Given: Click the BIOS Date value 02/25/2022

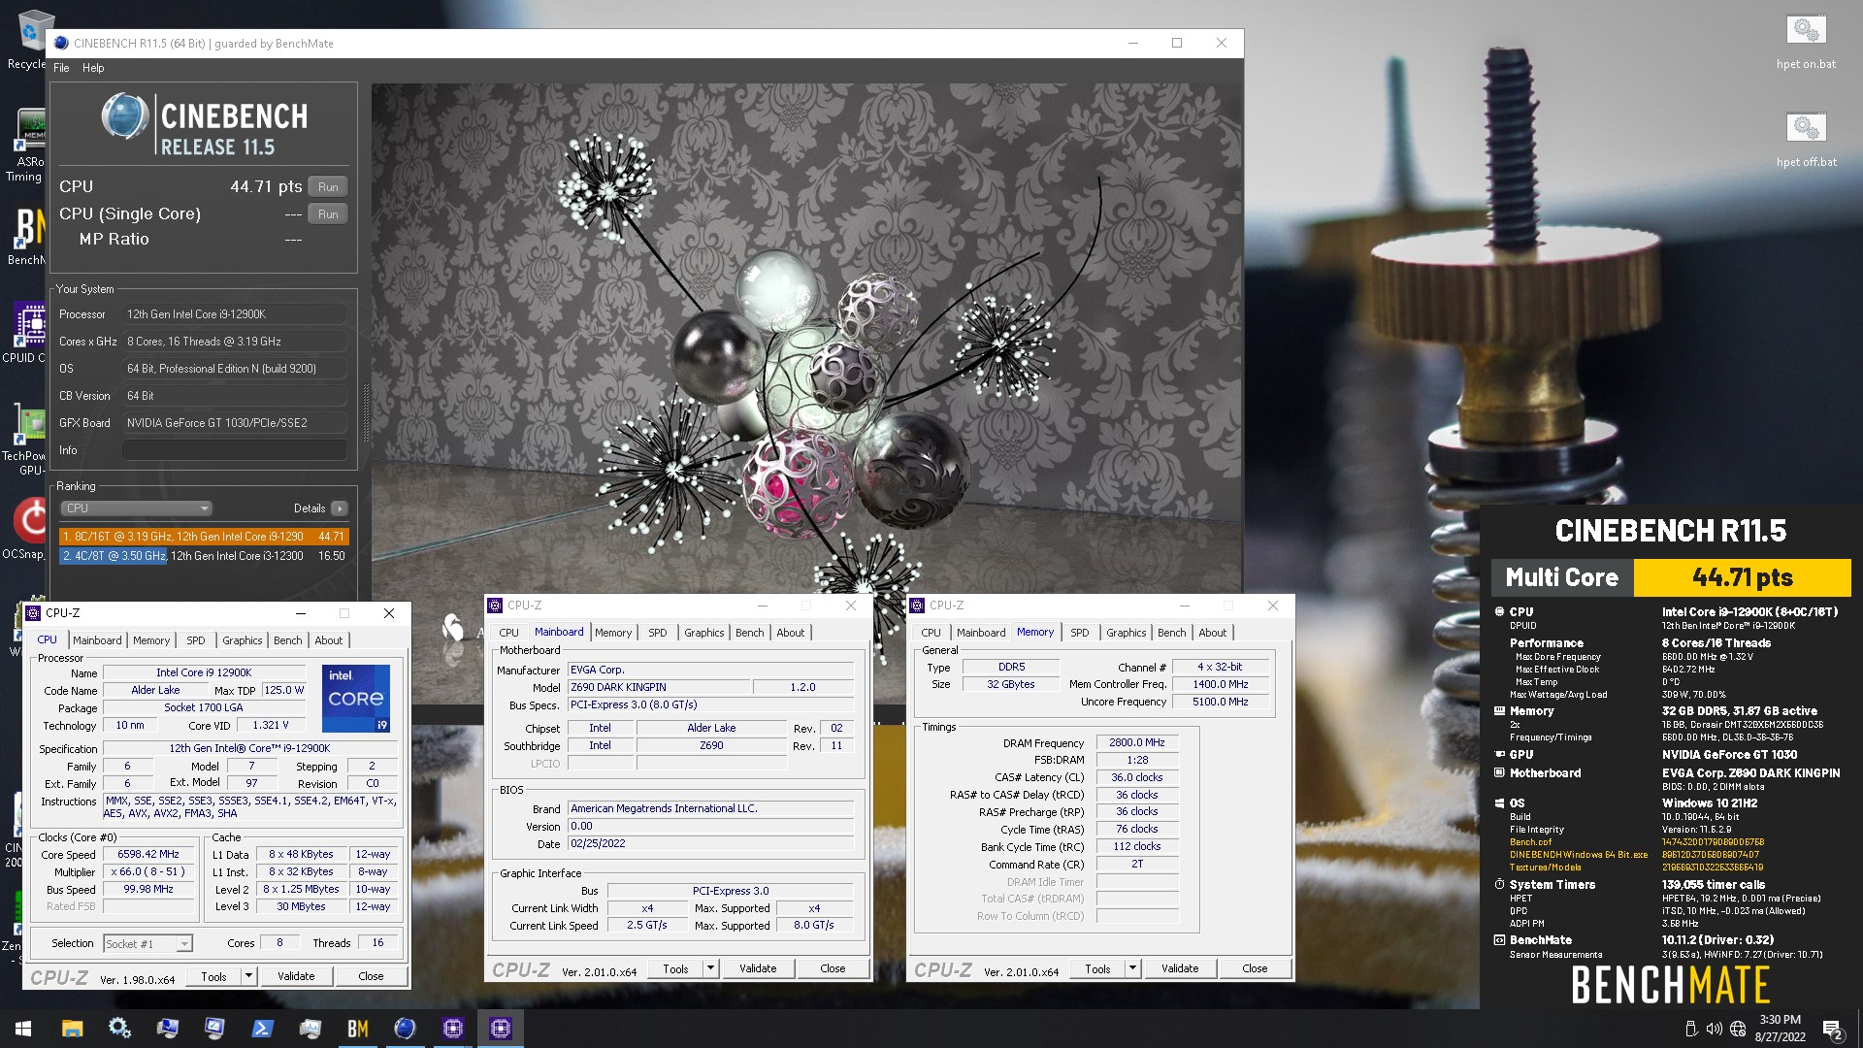Looking at the screenshot, I should 710,843.
